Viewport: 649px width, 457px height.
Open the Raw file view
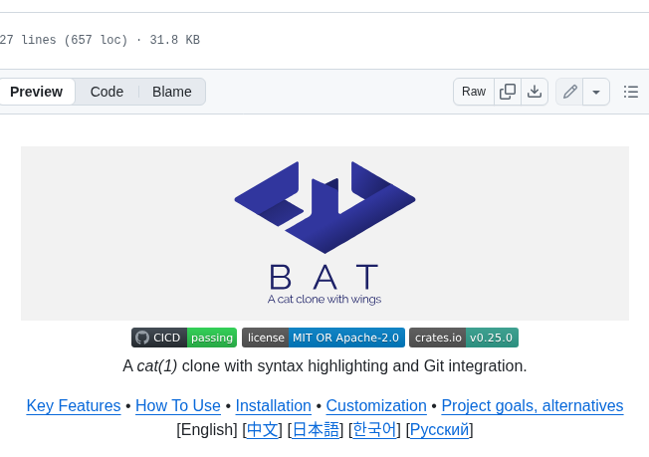coord(474,92)
